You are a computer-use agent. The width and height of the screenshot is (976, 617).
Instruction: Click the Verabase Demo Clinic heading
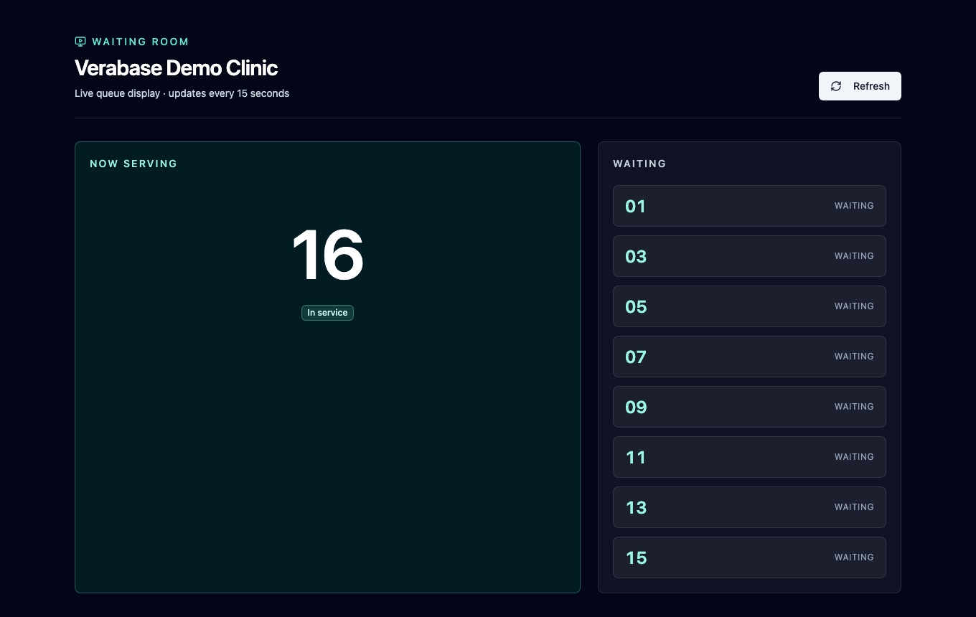click(x=176, y=68)
